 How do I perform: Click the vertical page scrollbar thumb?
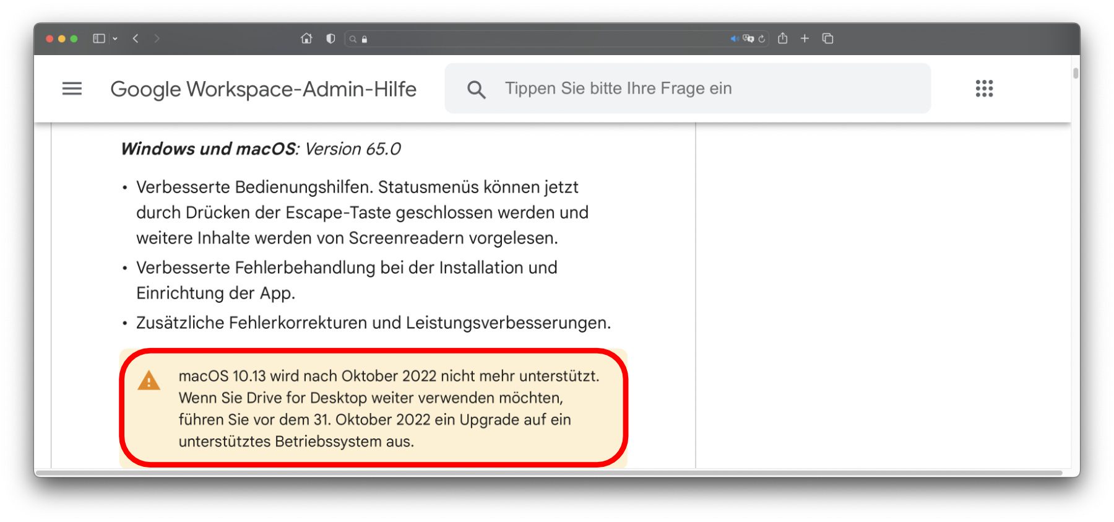coord(1076,73)
